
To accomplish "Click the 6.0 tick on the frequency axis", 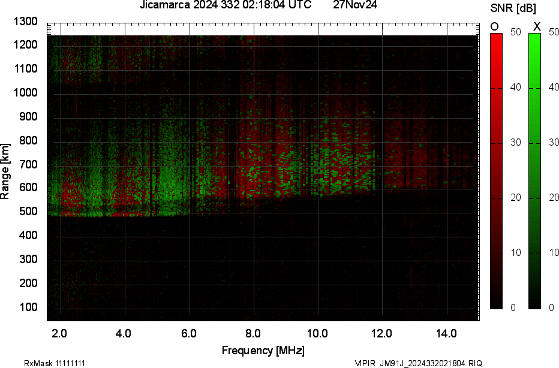I will [189, 333].
